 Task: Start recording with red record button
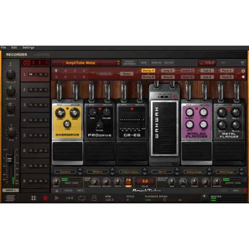point(45,198)
